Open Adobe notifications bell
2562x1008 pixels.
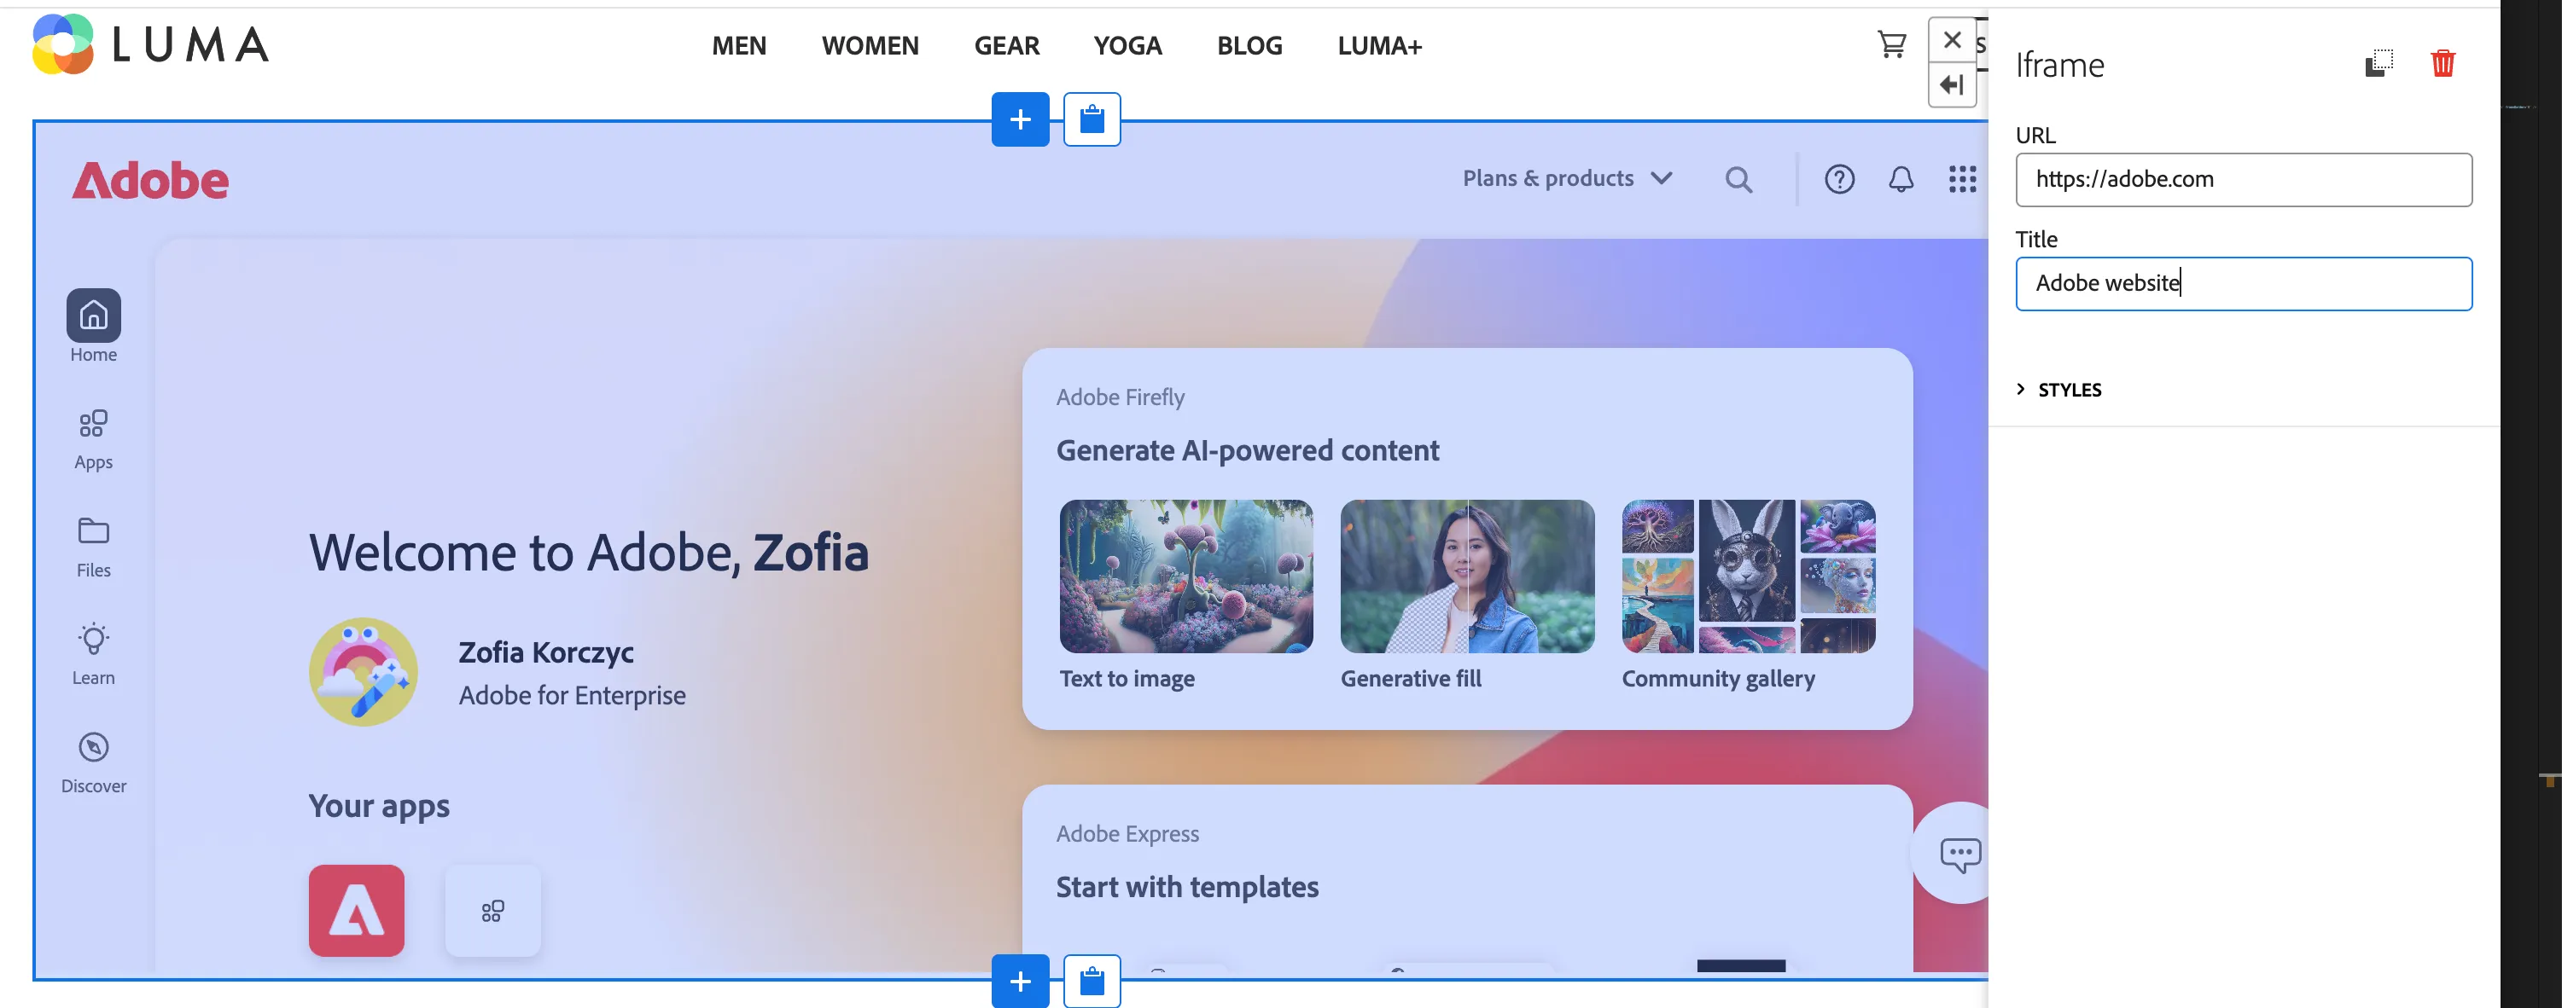click(1901, 180)
